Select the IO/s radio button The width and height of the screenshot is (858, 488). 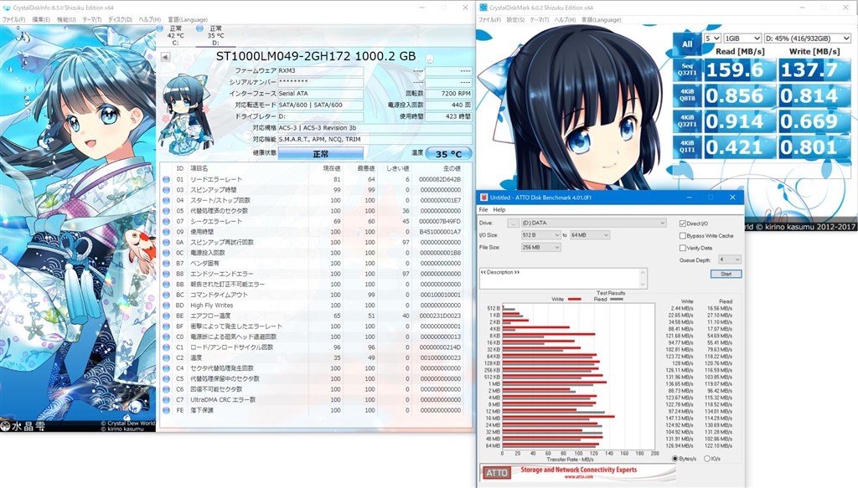coord(707,459)
